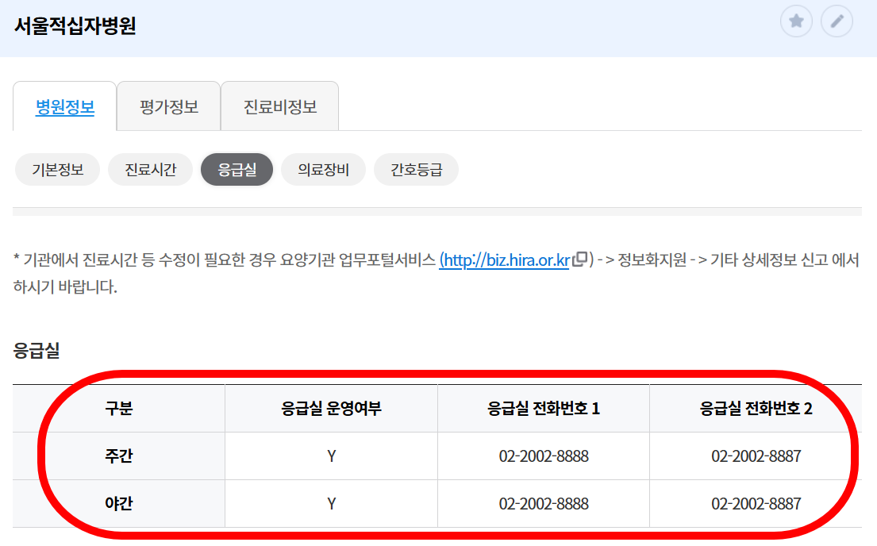
Task: Click the 서울적십자병원 title
Action: (75, 25)
